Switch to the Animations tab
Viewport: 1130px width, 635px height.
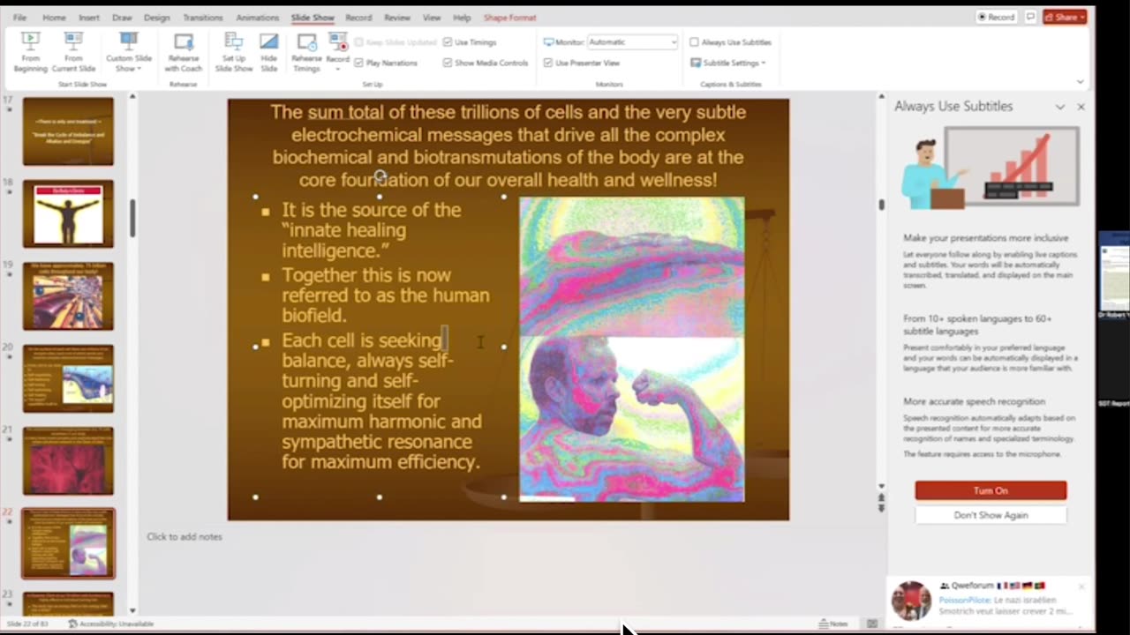click(257, 18)
